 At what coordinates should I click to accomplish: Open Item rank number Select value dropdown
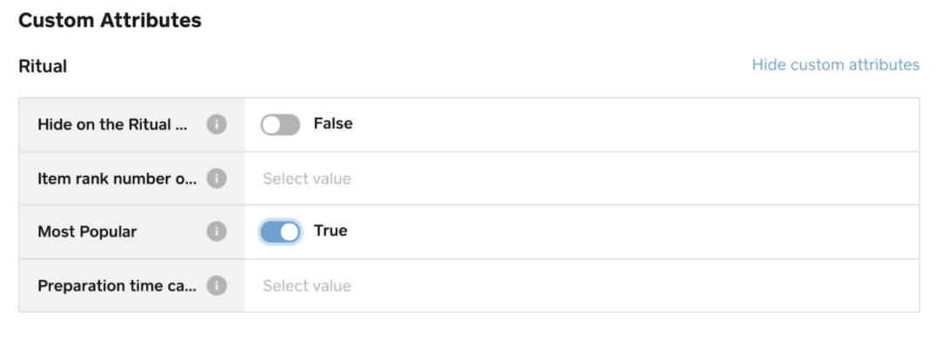(x=582, y=178)
